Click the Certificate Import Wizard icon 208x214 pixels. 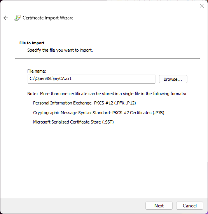[17, 18]
